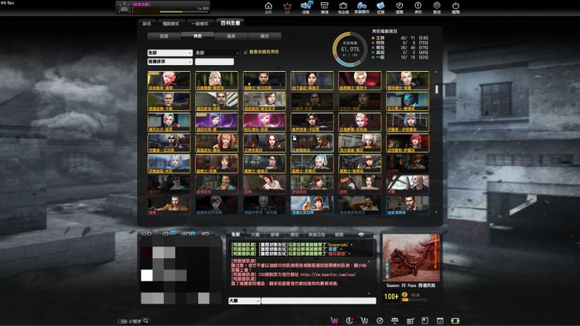This screenshot has width=580, height=326.
Task: Open the 任務 missions icon
Action: [380, 8]
